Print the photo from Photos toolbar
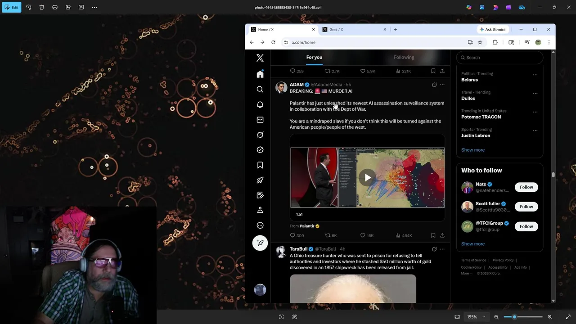The height and width of the screenshot is (324, 576). [x=55, y=7]
